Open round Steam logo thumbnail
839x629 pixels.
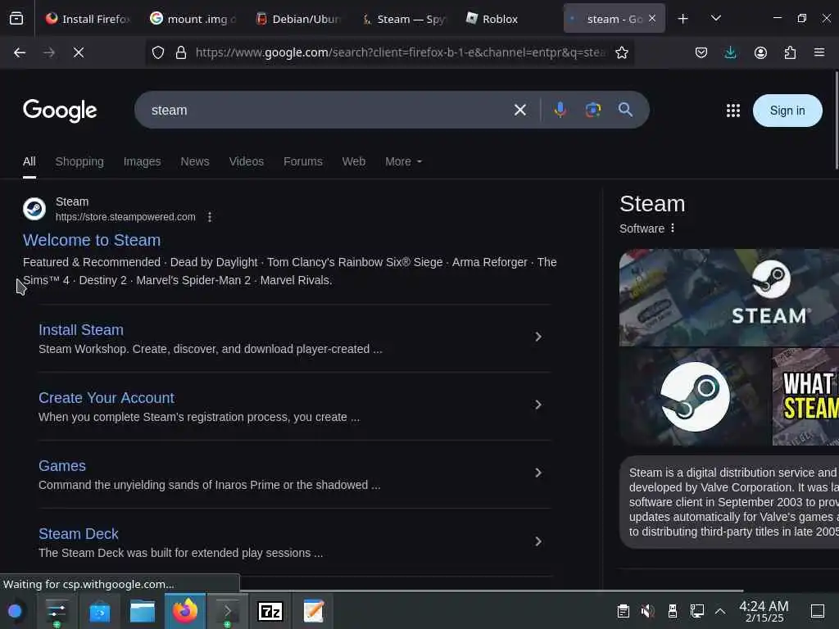695,397
